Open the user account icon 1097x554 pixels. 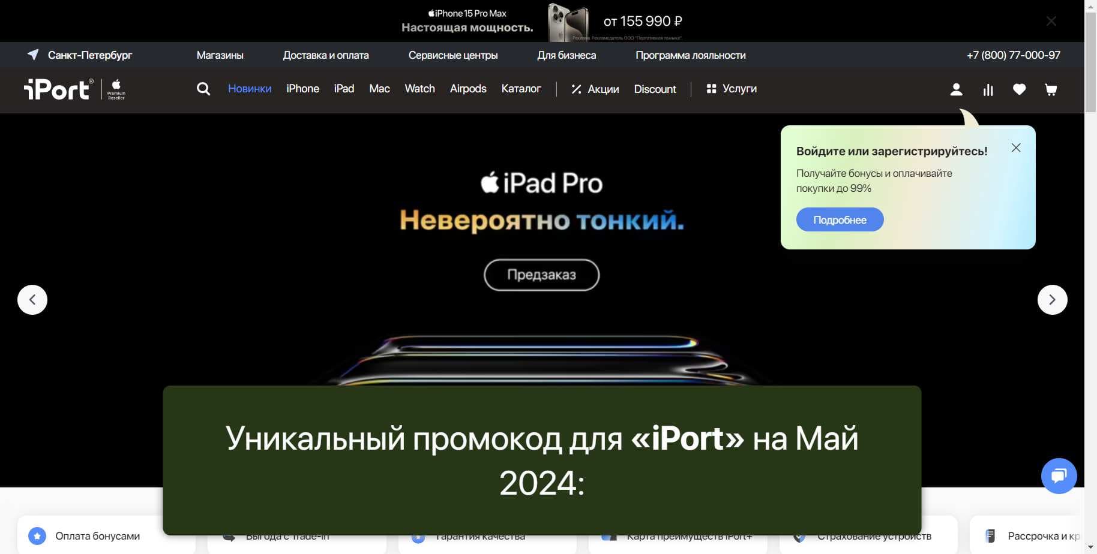coord(957,89)
